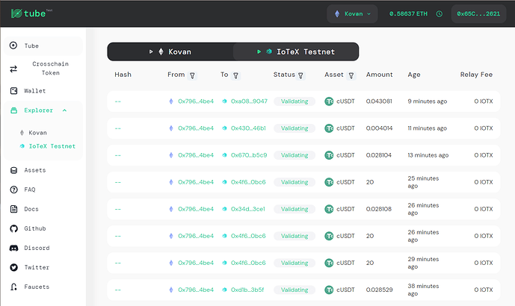This screenshot has width=515, height=306.
Task: Click amount 0.028529
Action: point(379,290)
